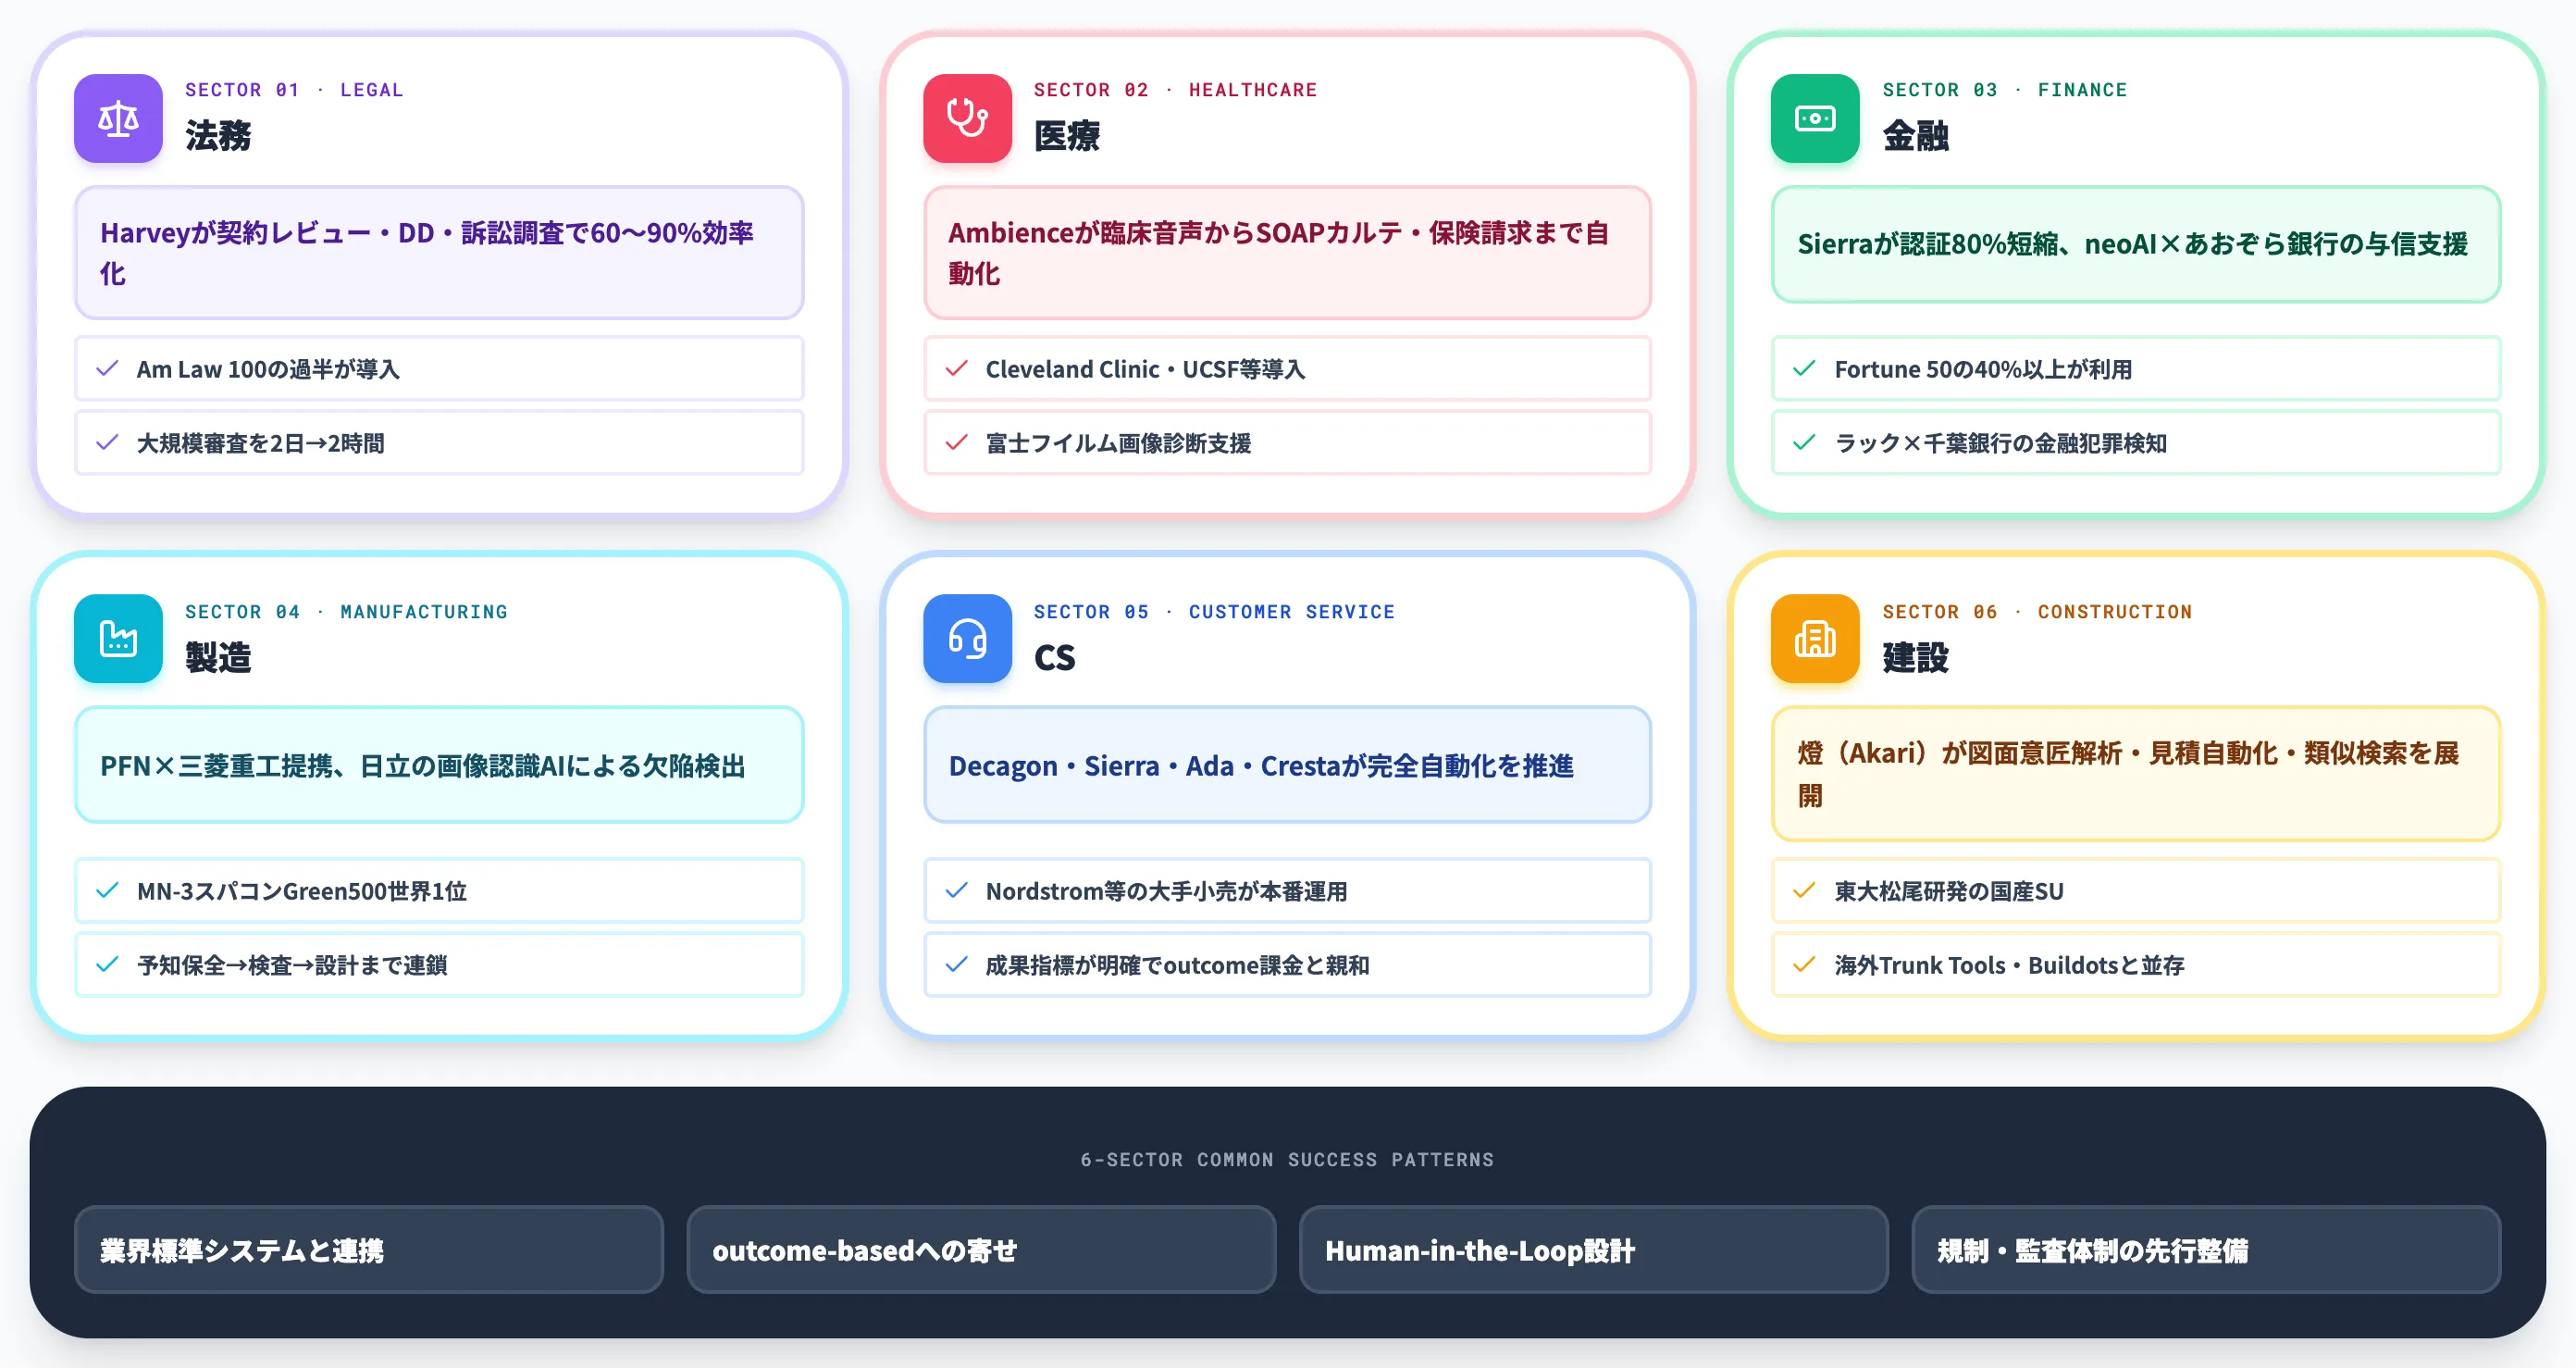Click checkmark beside 予知保全→検査→設計まで連鎖
The height and width of the screenshot is (1368, 2576).
[x=107, y=964]
